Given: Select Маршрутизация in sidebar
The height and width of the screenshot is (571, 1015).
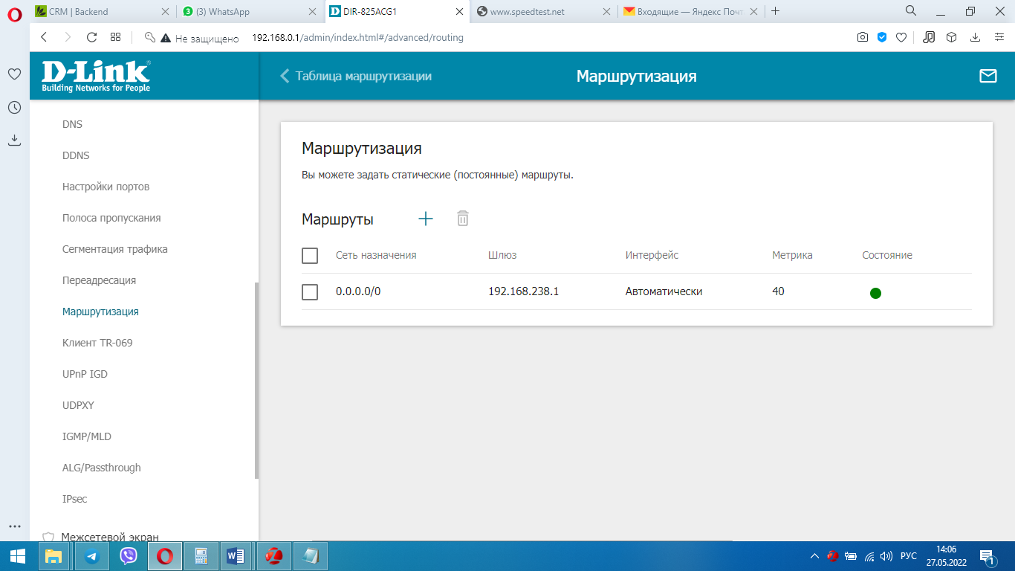Looking at the screenshot, I should (x=100, y=312).
